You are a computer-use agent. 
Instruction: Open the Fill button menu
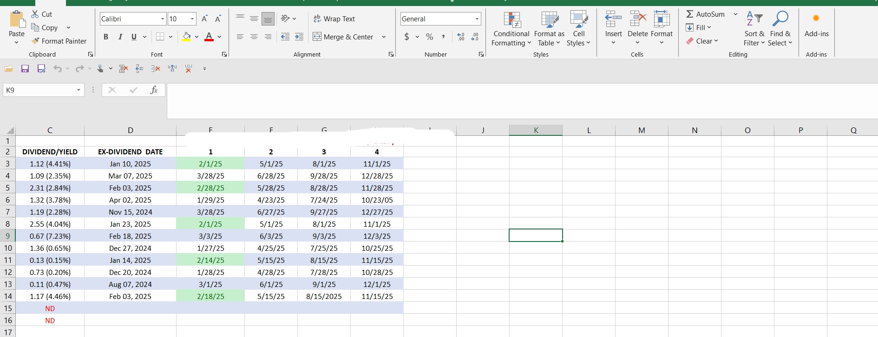[699, 27]
